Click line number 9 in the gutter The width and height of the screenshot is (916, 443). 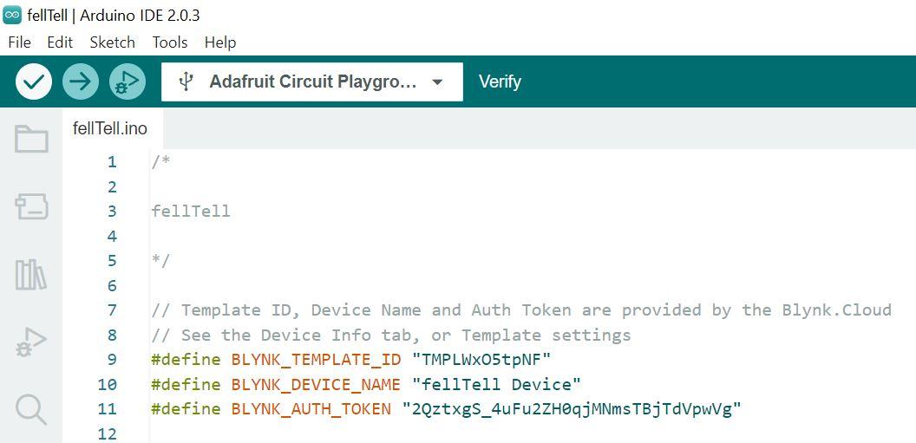[111, 360]
